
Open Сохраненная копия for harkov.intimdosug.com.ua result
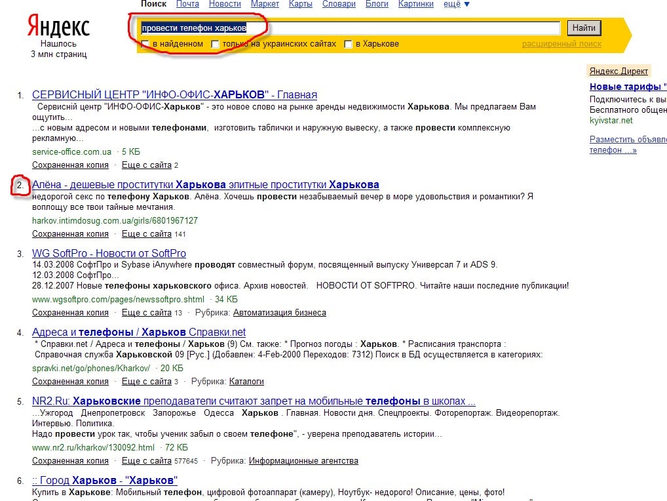[x=70, y=234]
